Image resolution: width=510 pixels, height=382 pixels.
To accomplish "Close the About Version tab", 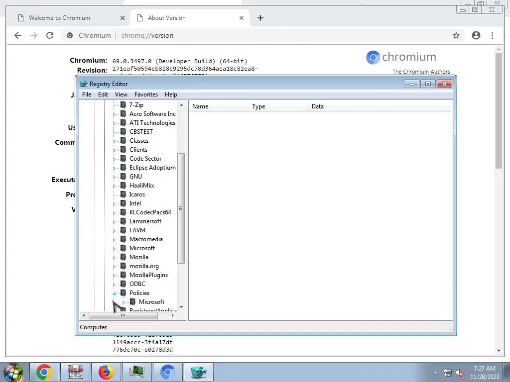I will coord(242,18).
